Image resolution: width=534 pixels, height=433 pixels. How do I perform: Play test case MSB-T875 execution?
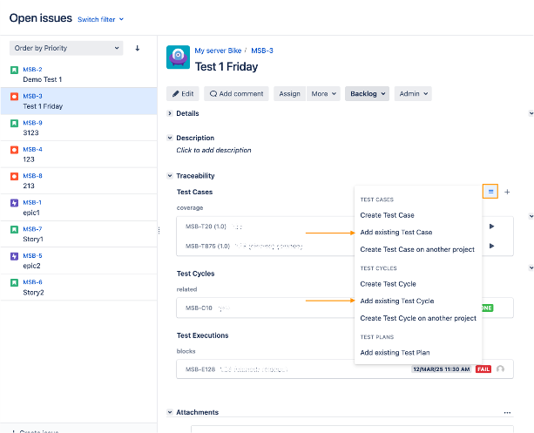coord(491,246)
